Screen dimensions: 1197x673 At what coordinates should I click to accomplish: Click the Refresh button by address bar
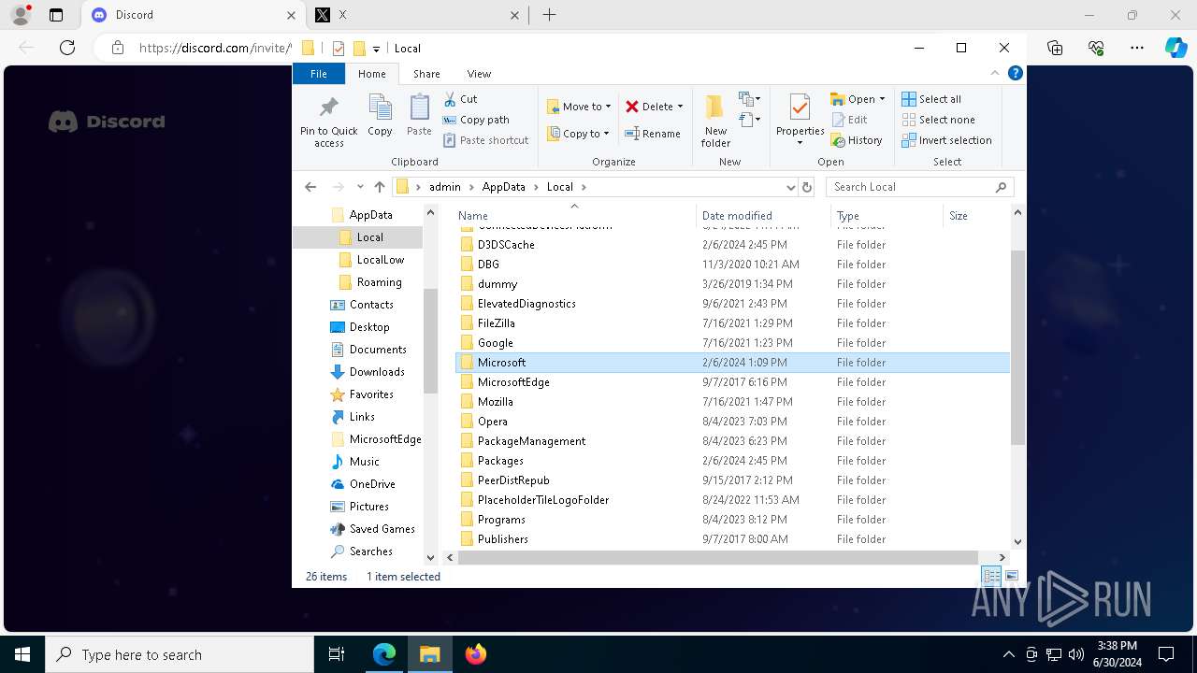pos(807,187)
